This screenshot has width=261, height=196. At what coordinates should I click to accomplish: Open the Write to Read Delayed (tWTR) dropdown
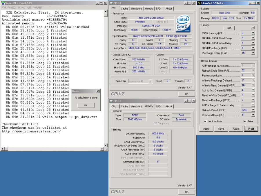pyautogui.click(x=253, y=85)
